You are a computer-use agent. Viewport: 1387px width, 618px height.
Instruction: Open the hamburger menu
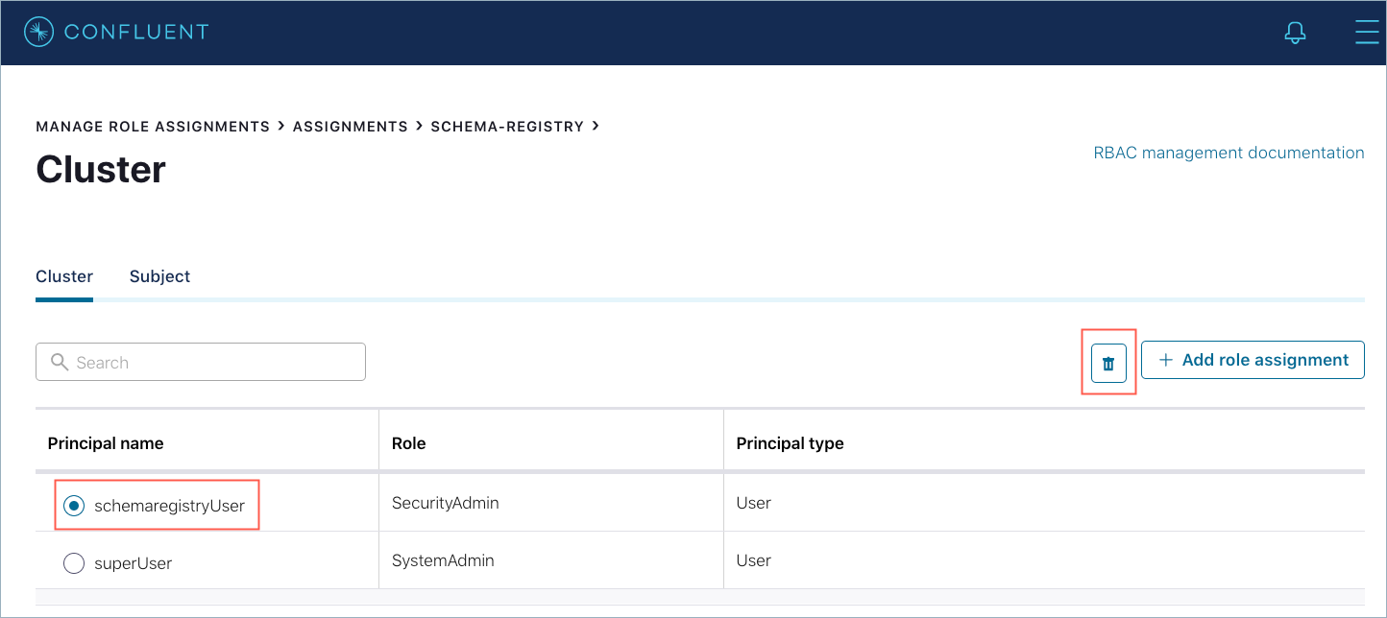(x=1366, y=33)
